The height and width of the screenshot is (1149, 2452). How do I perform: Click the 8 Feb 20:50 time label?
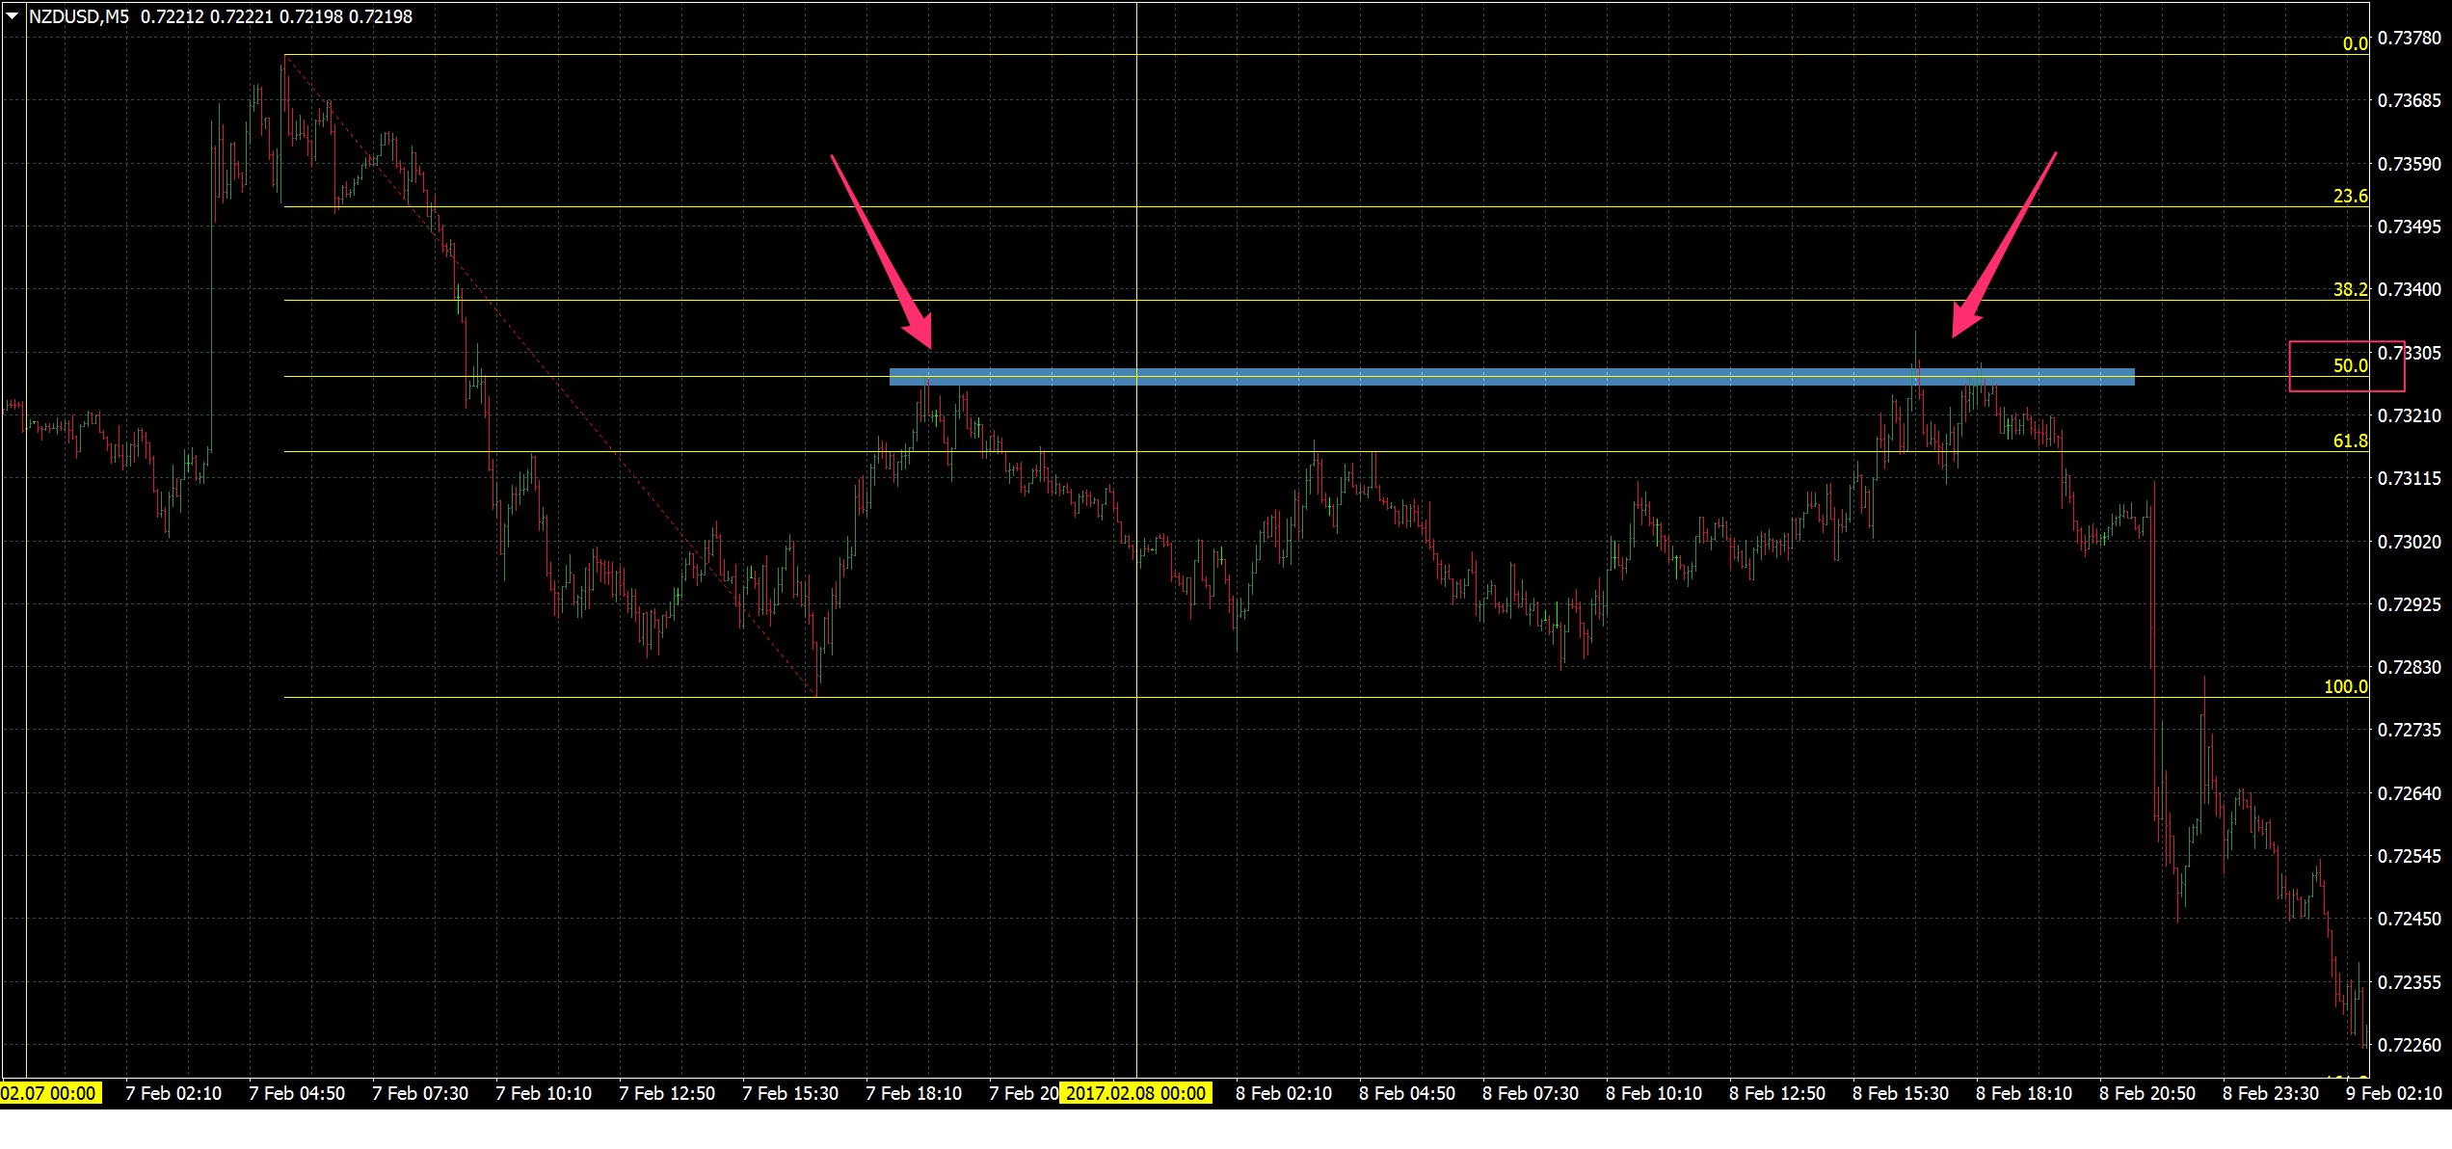pyautogui.click(x=2147, y=1093)
